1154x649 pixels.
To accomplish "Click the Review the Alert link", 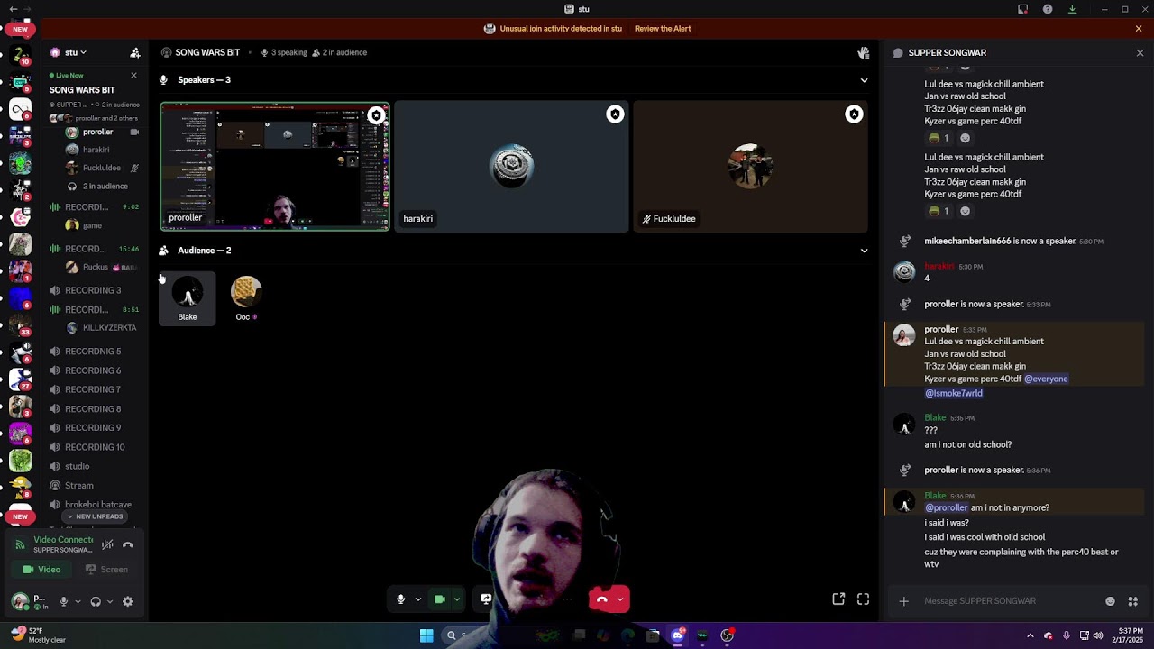I will [663, 28].
